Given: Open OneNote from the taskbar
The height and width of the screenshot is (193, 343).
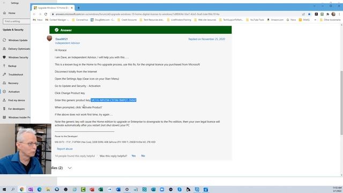Looking at the screenshot, I should (31, 189).
